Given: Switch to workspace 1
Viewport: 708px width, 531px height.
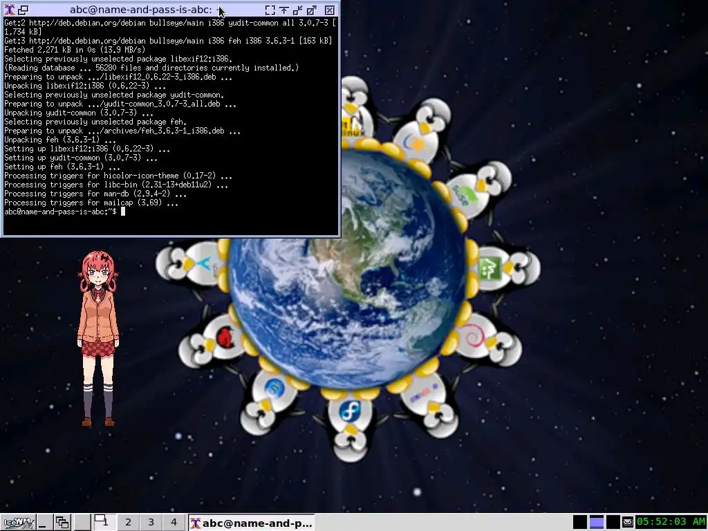Looking at the screenshot, I should (x=104, y=522).
